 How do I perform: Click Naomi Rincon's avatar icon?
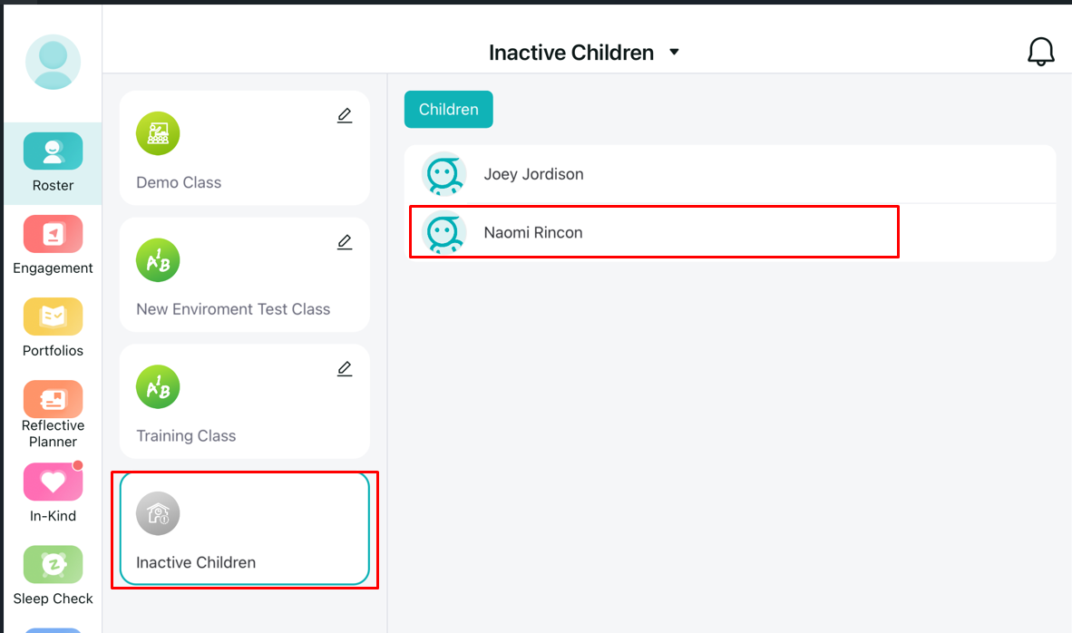[x=443, y=232]
